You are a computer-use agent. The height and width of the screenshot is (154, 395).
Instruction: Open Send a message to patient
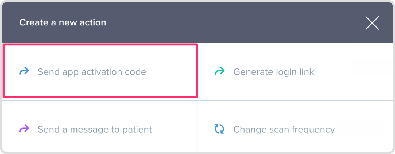95,129
